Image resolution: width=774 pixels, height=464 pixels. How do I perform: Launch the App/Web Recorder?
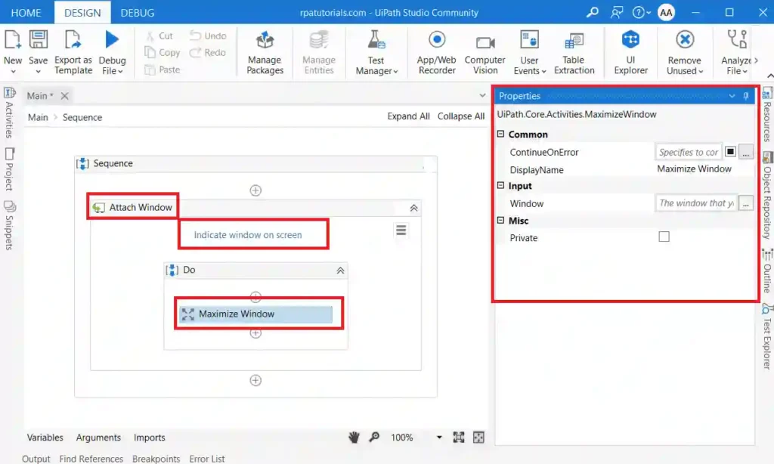tap(436, 53)
